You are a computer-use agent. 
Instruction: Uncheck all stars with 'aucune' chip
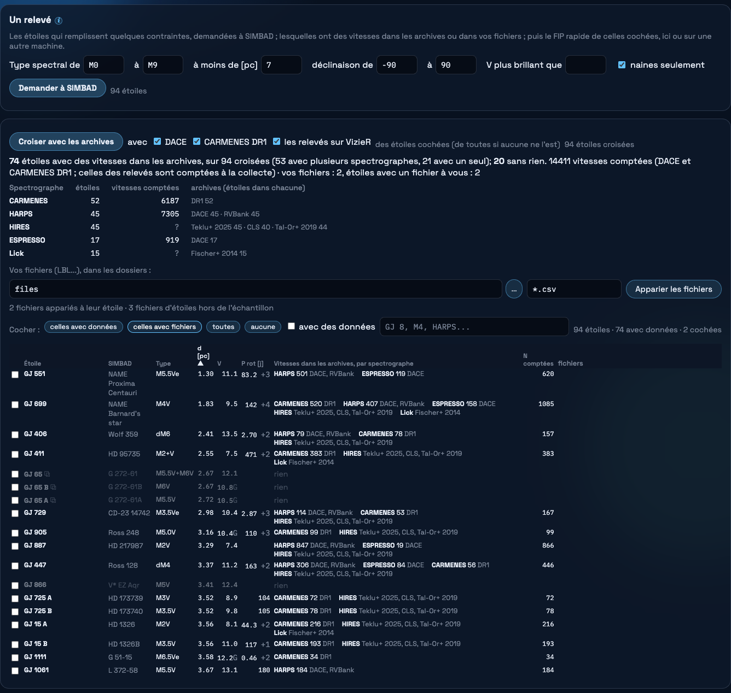[x=263, y=327]
